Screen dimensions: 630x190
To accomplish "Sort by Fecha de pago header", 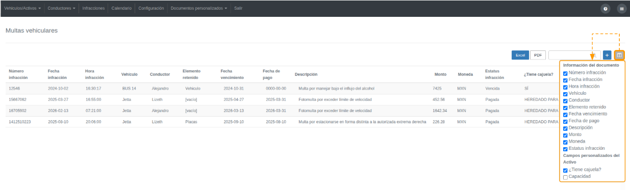I will [x=271, y=74].
